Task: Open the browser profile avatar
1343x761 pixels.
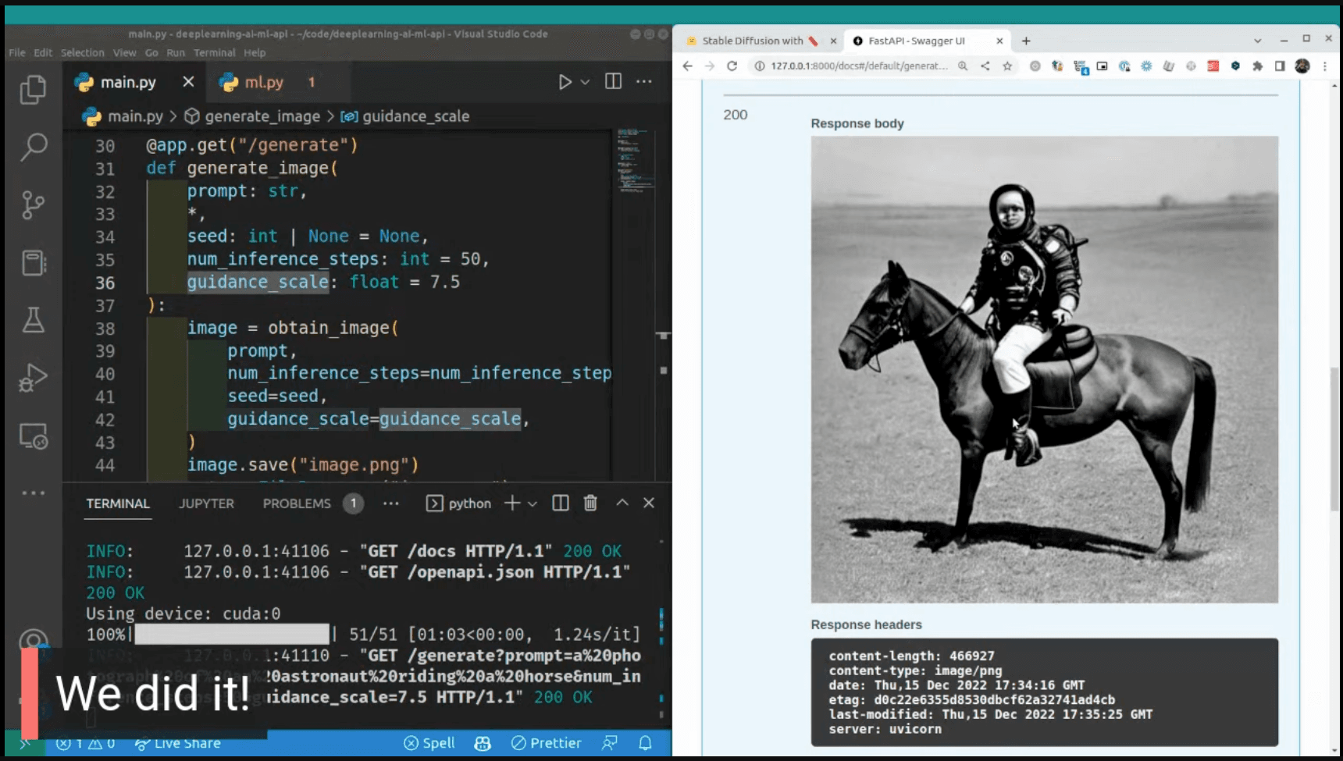Action: (1302, 66)
